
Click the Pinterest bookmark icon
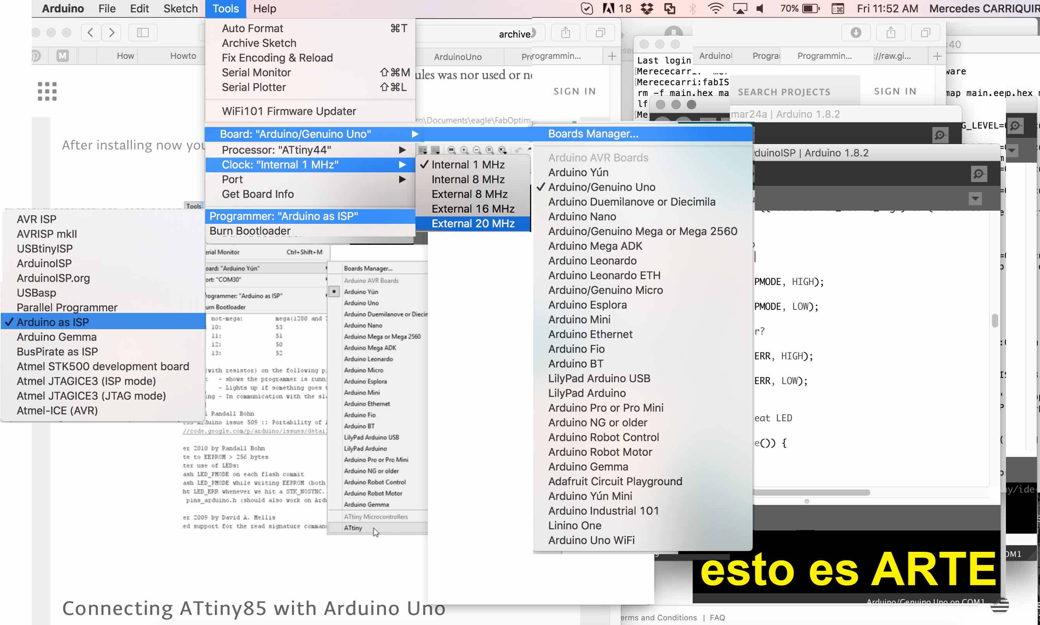(x=36, y=56)
